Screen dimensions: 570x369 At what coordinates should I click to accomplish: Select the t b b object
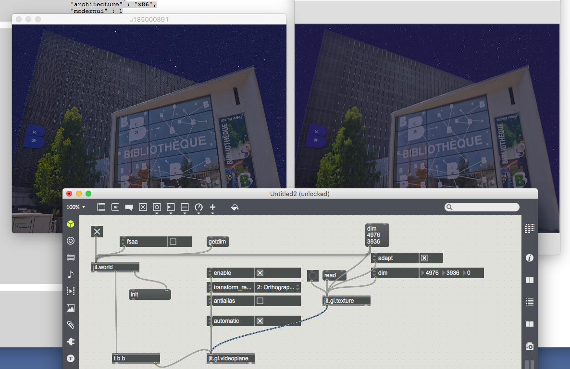(136, 358)
